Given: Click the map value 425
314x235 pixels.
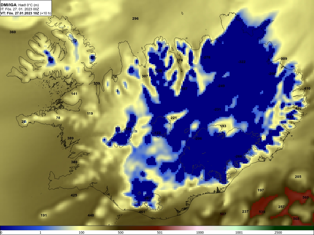Looking at the screenshot, I should click(x=74, y=195).
